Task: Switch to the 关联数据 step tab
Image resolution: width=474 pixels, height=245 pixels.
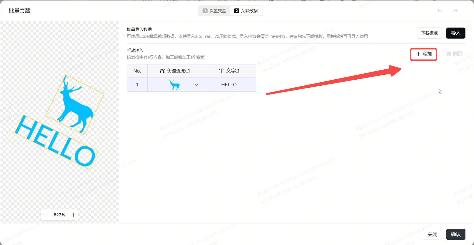Action: click(x=246, y=11)
